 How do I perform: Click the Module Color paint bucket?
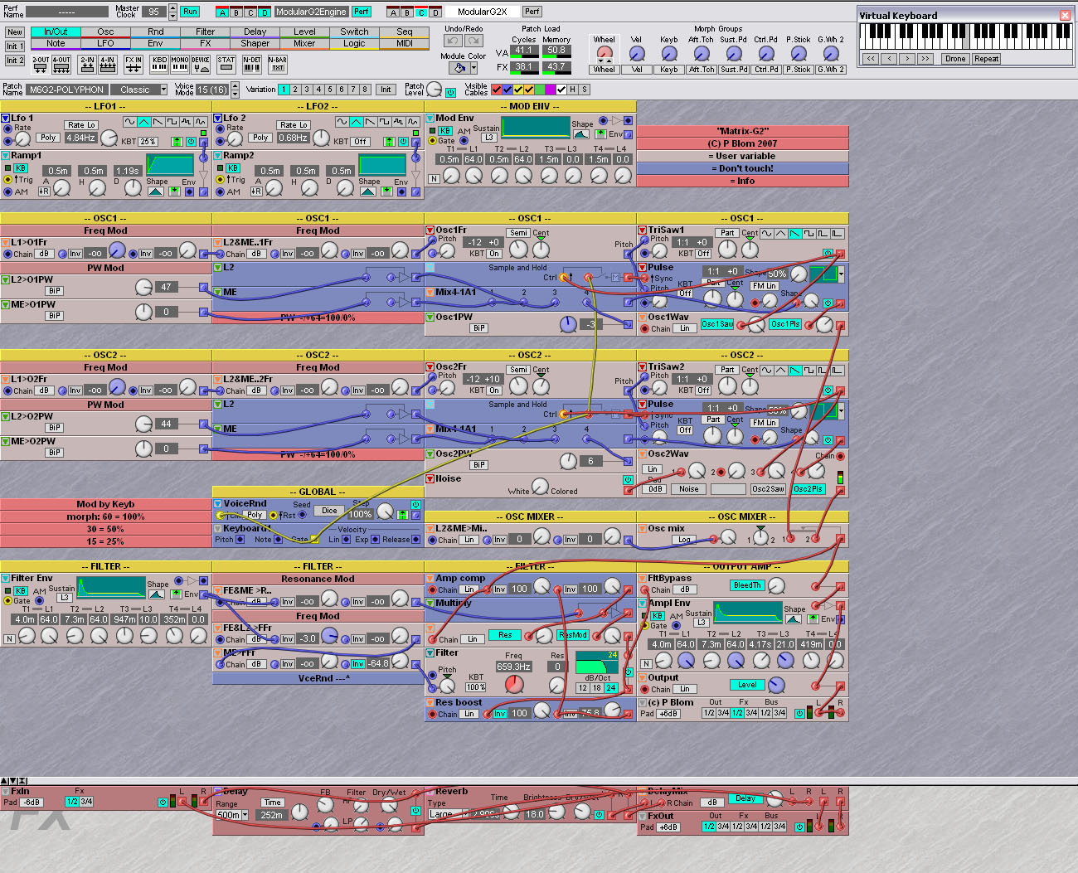[460, 68]
